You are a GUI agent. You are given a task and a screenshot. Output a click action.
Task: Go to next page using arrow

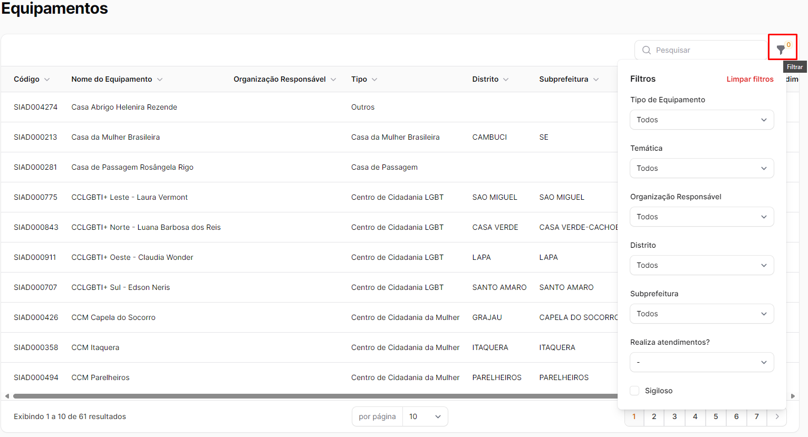777,416
